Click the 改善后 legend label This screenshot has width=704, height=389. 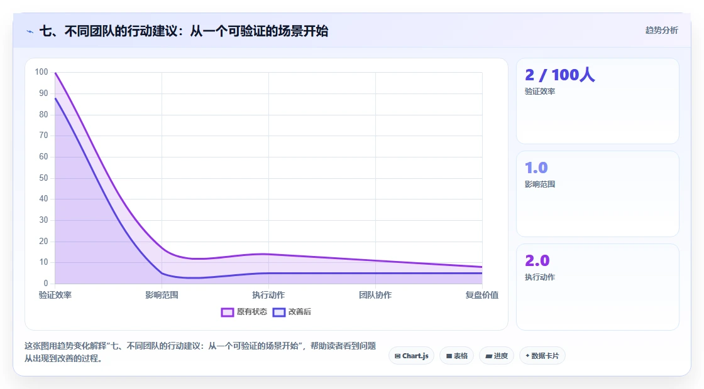pyautogui.click(x=299, y=312)
